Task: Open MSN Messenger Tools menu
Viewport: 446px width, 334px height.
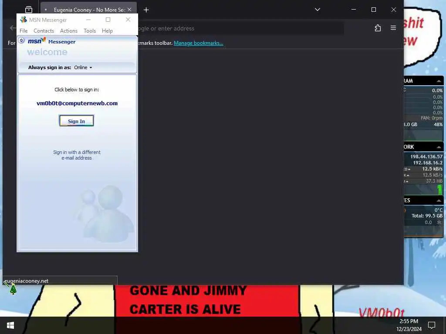Action: [x=90, y=31]
